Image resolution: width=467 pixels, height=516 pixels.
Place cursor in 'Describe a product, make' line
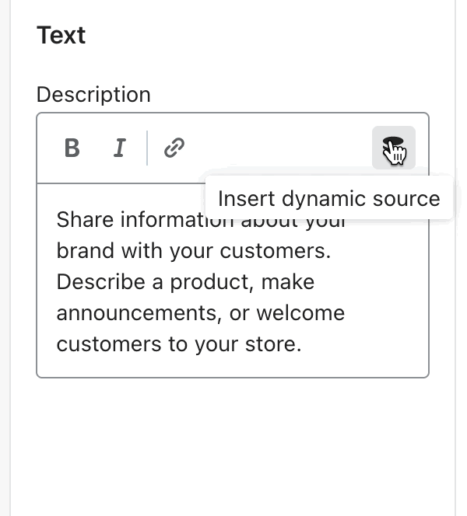(x=185, y=282)
